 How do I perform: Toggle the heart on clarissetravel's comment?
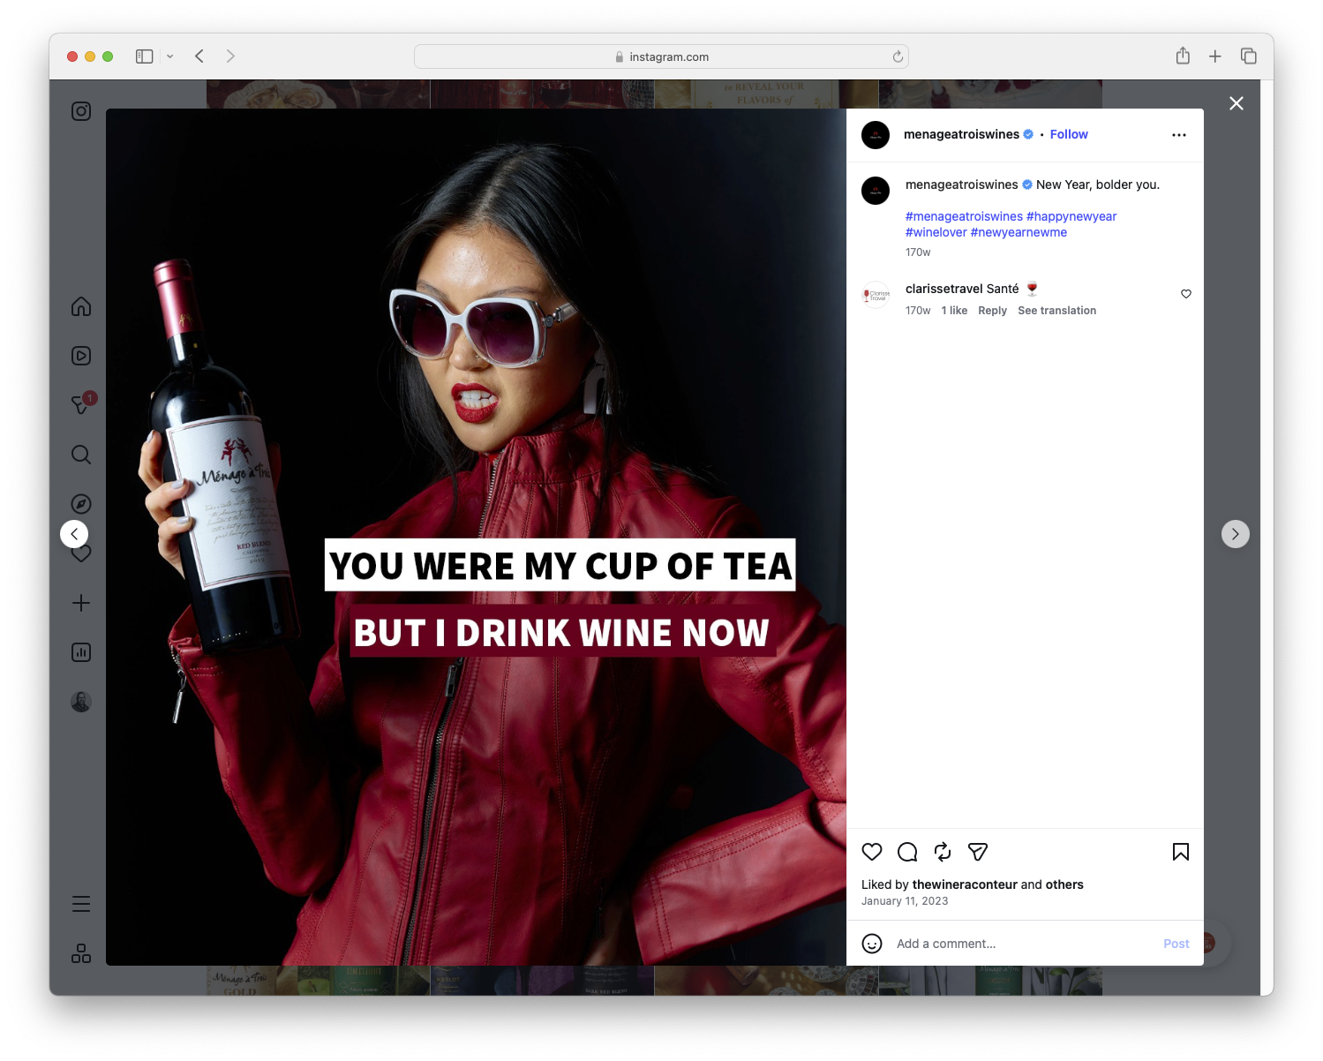[x=1185, y=294]
